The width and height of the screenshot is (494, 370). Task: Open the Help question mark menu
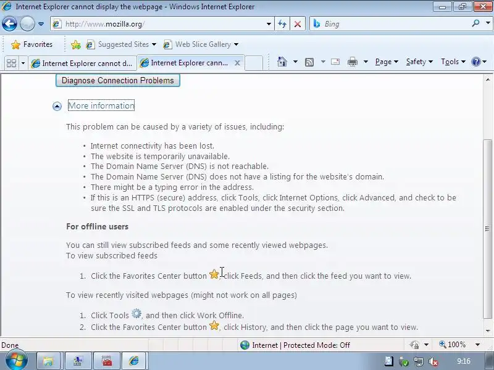coord(479,62)
